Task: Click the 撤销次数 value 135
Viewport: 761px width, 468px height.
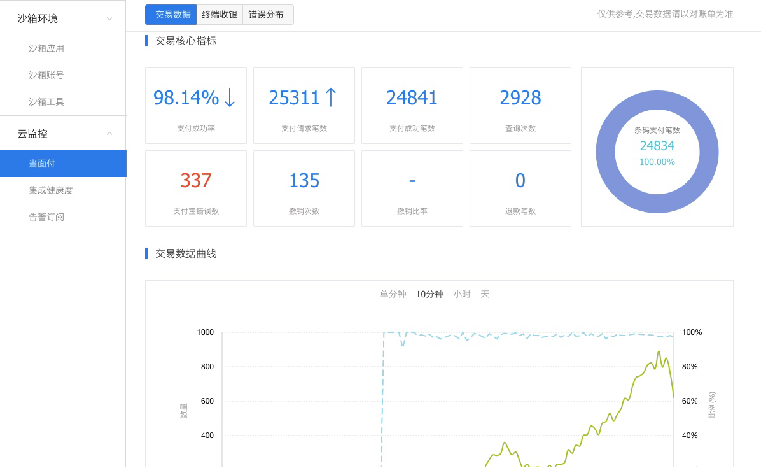Action: click(x=304, y=181)
